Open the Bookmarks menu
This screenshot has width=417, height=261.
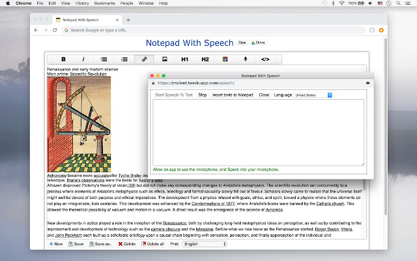pos(104,3)
